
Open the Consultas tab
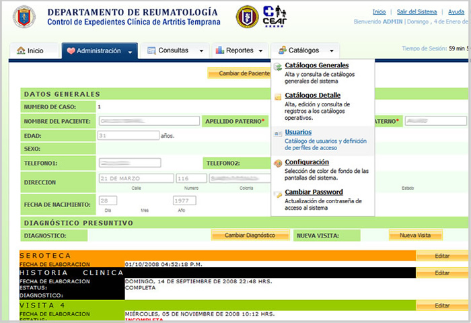pyautogui.click(x=176, y=50)
